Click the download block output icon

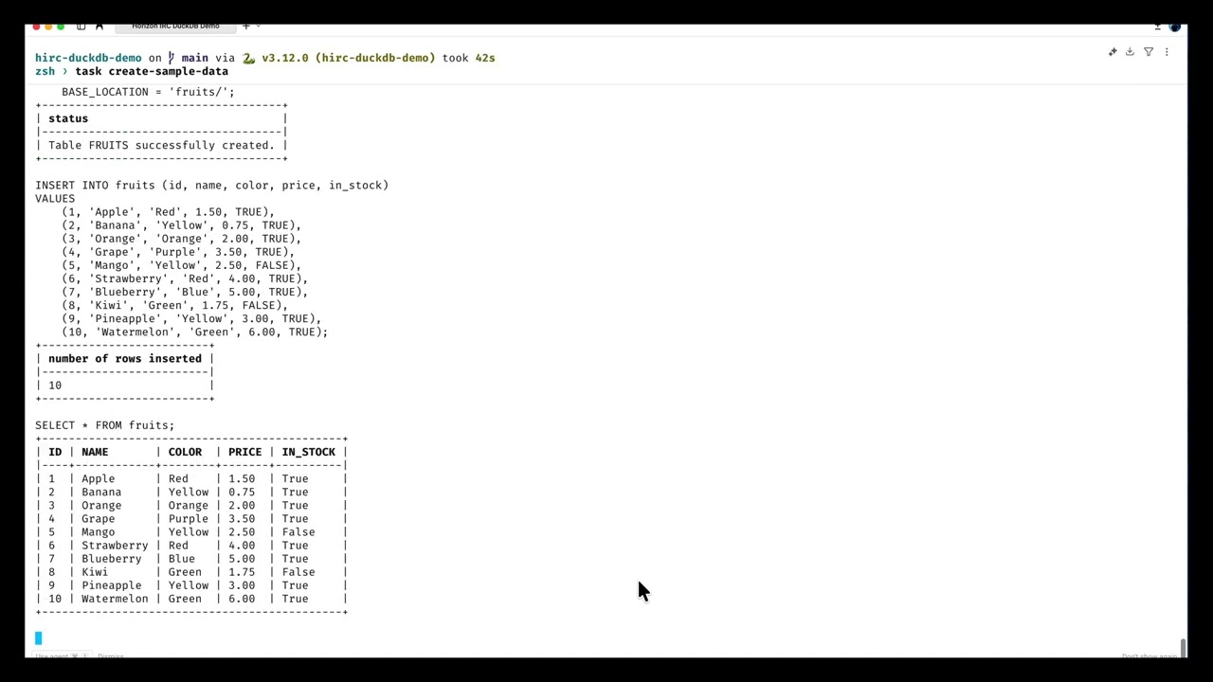[1130, 52]
